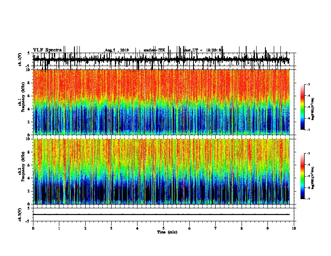This screenshot has height=256, width=331.
Task: Click the ch.1 waveform trace panel
Action: [x=163, y=59]
